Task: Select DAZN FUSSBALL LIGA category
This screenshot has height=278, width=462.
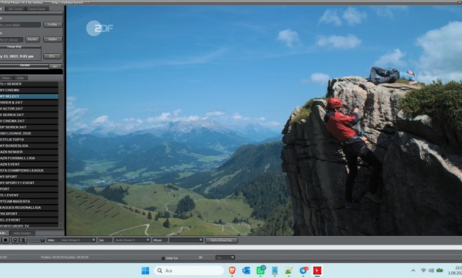Action: click(x=29, y=158)
